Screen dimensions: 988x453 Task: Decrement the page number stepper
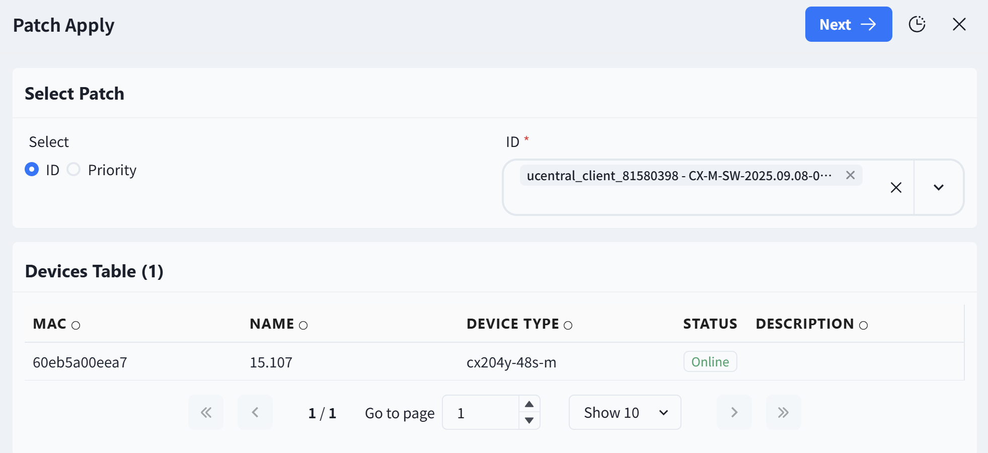click(x=529, y=420)
